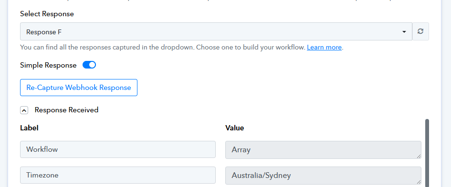Screen dimensions: 451x187
Task: Click the refresh responses icon button
Action: (420, 31)
